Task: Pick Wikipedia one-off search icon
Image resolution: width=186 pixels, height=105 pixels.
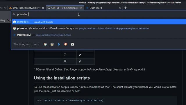Action: pyautogui.click(x=72, y=44)
